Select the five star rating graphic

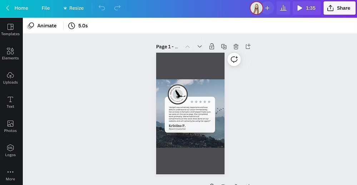[200, 102]
